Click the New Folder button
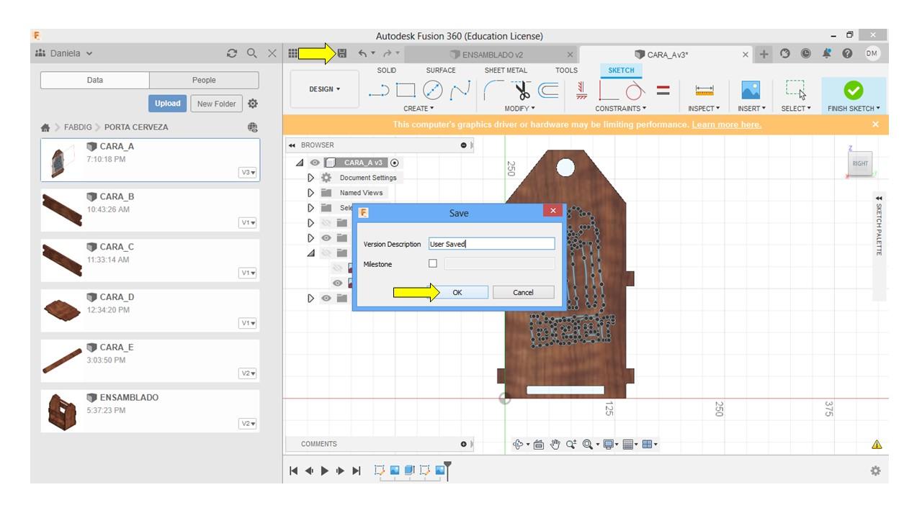Image resolution: width=922 pixels, height=518 pixels. click(216, 104)
